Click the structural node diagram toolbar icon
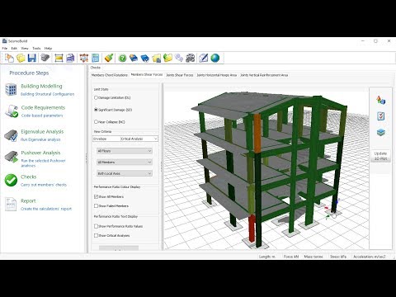This screenshot has height=297, width=396. tap(84, 58)
